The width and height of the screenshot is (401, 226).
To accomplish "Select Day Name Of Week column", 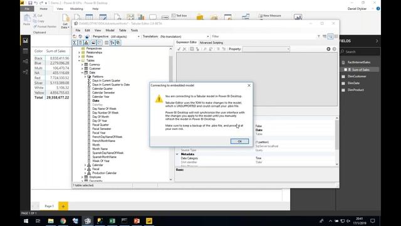I will [x=104, y=109].
